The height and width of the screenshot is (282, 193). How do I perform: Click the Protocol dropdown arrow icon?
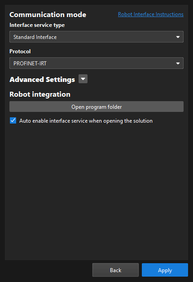pyautogui.click(x=178, y=63)
